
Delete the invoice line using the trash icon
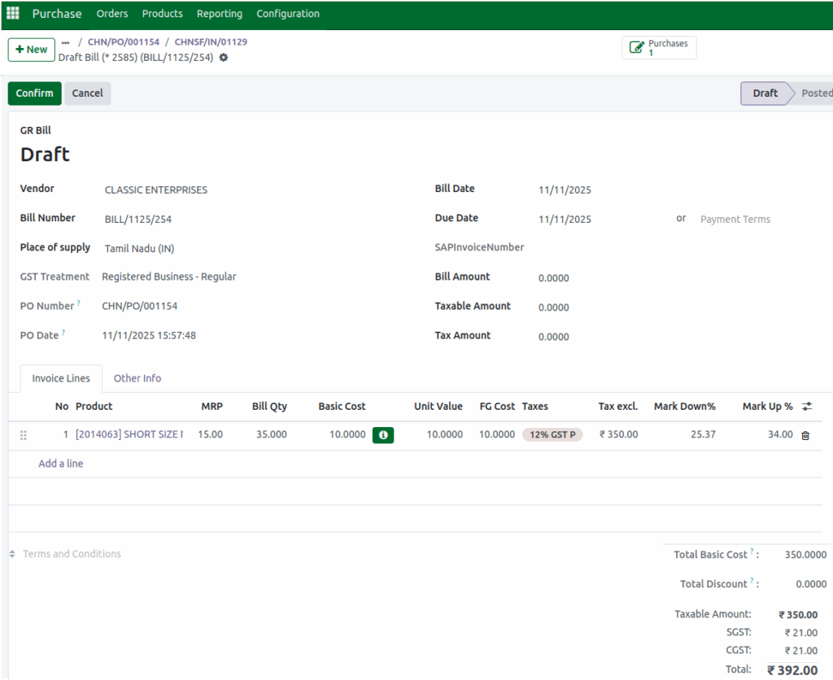point(805,434)
